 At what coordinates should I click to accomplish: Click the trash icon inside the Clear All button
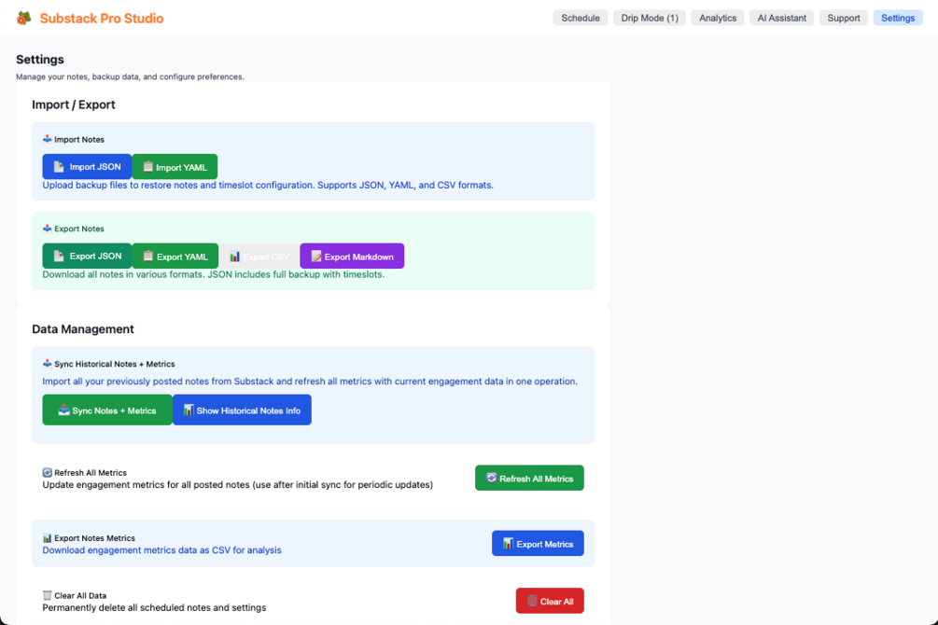click(532, 601)
